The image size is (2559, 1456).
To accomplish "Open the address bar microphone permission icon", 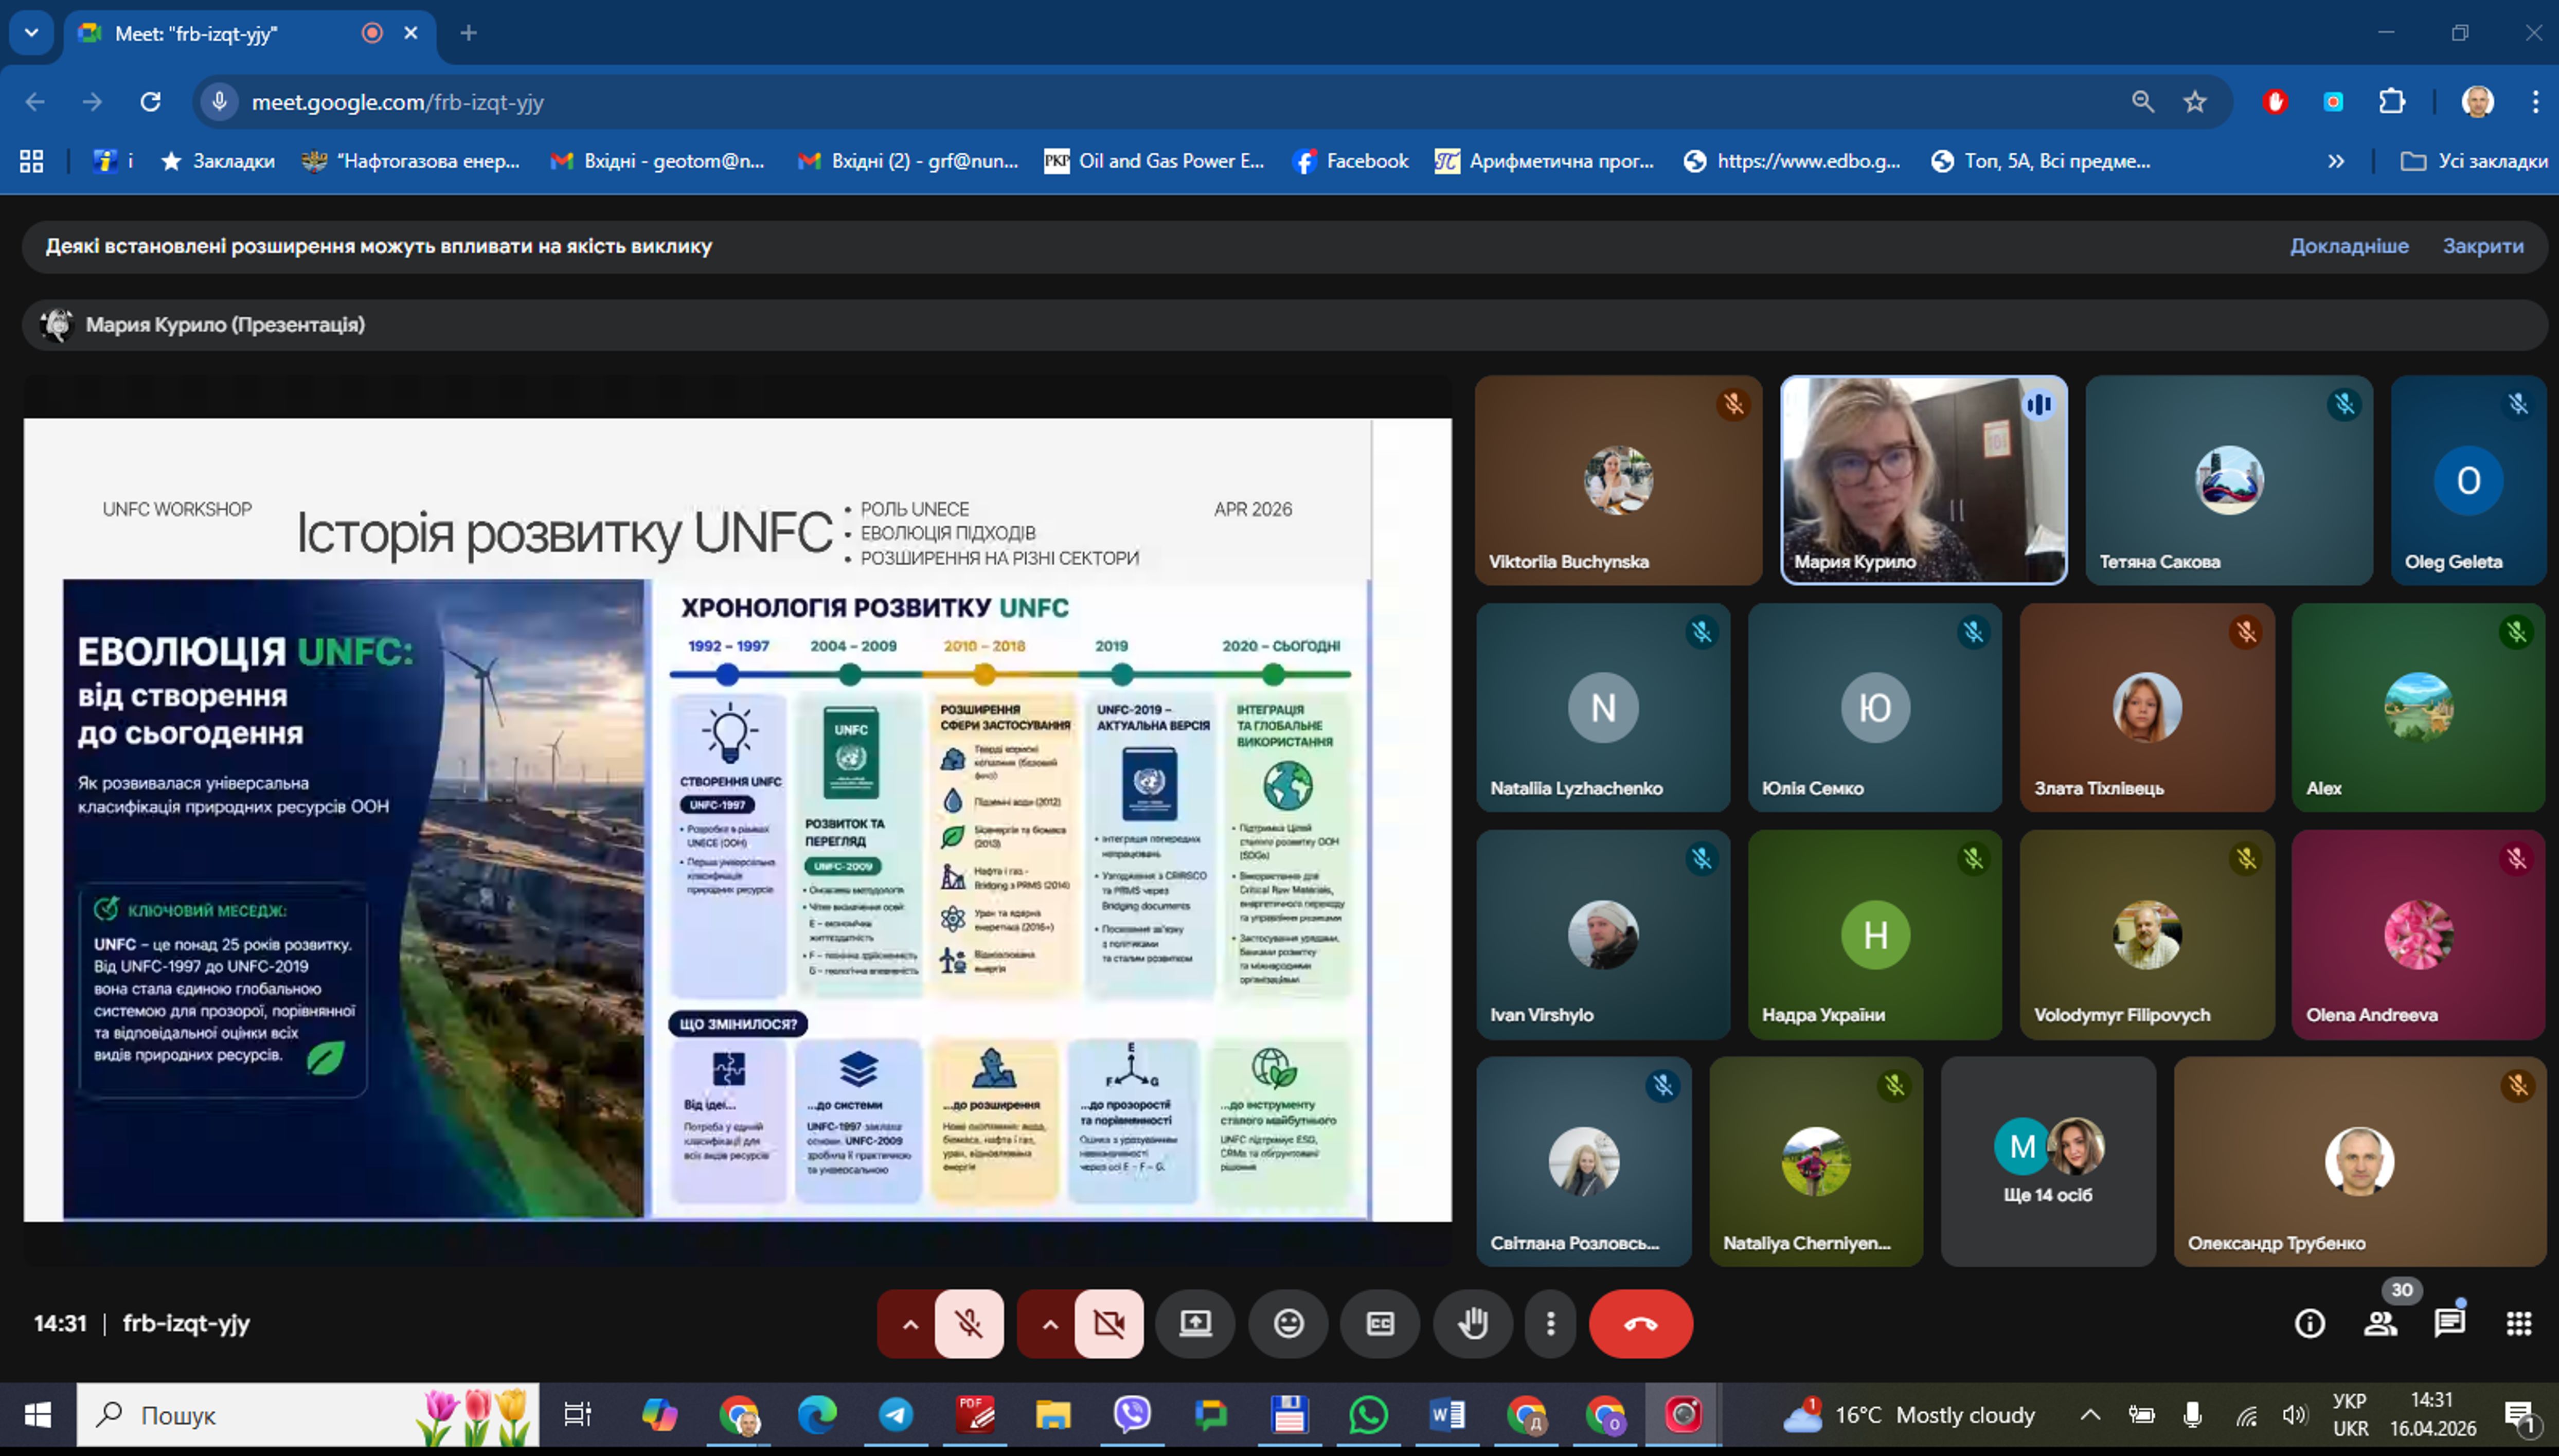I will [x=219, y=102].
